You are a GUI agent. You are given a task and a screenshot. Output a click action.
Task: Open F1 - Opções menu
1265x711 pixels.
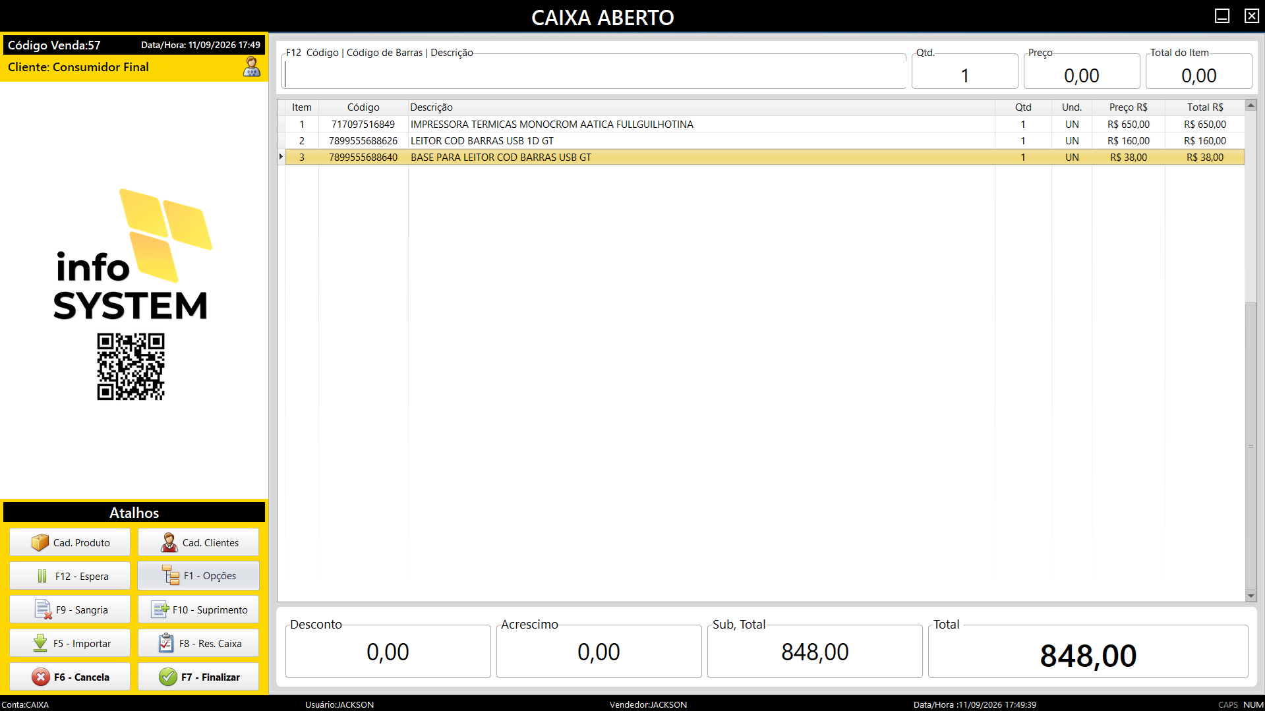(198, 576)
